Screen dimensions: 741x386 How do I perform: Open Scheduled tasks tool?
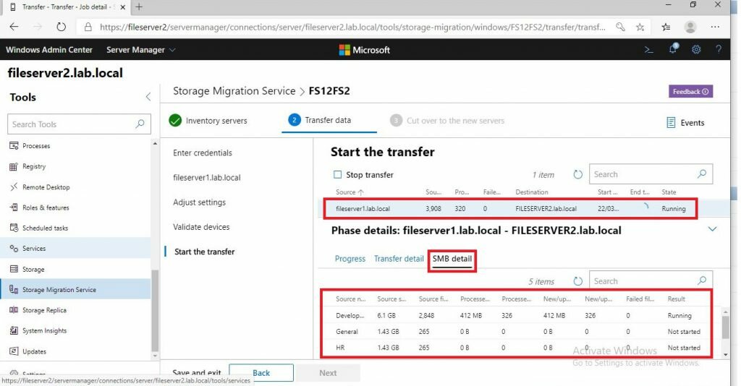point(45,228)
